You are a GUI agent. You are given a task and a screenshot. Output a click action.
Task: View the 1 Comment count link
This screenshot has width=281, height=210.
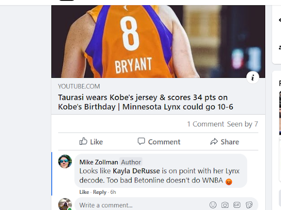click(205, 124)
